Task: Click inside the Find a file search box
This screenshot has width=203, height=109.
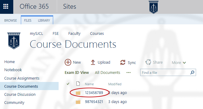Action: click(x=165, y=72)
